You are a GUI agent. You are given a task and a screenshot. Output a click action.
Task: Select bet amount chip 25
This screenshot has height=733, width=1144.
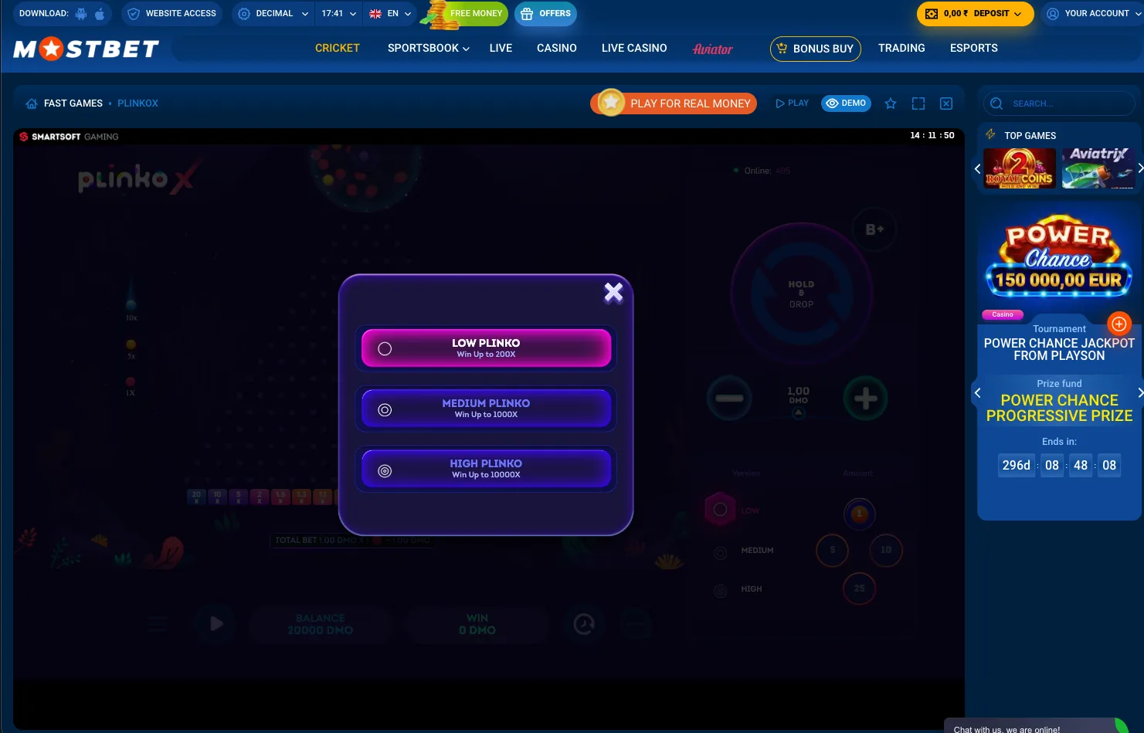click(860, 589)
